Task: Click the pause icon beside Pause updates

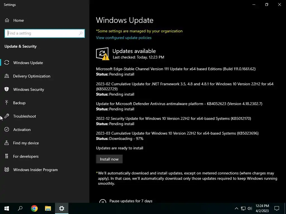Action: point(103,201)
